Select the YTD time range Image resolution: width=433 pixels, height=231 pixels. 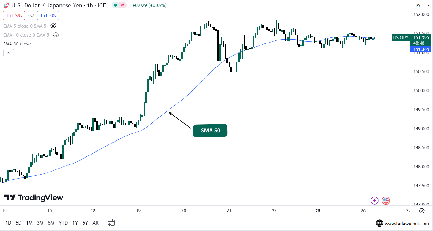pos(63,223)
